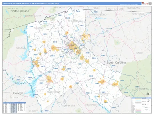Click the ELBERT county label
The height and width of the screenshot is (116, 154).
tap(33, 111)
